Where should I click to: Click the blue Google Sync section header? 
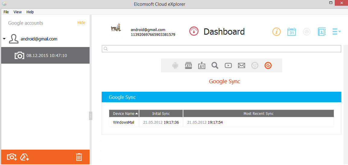coord(221,97)
